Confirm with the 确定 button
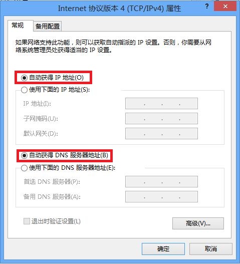This screenshot has height=264, width=240. (x=163, y=248)
